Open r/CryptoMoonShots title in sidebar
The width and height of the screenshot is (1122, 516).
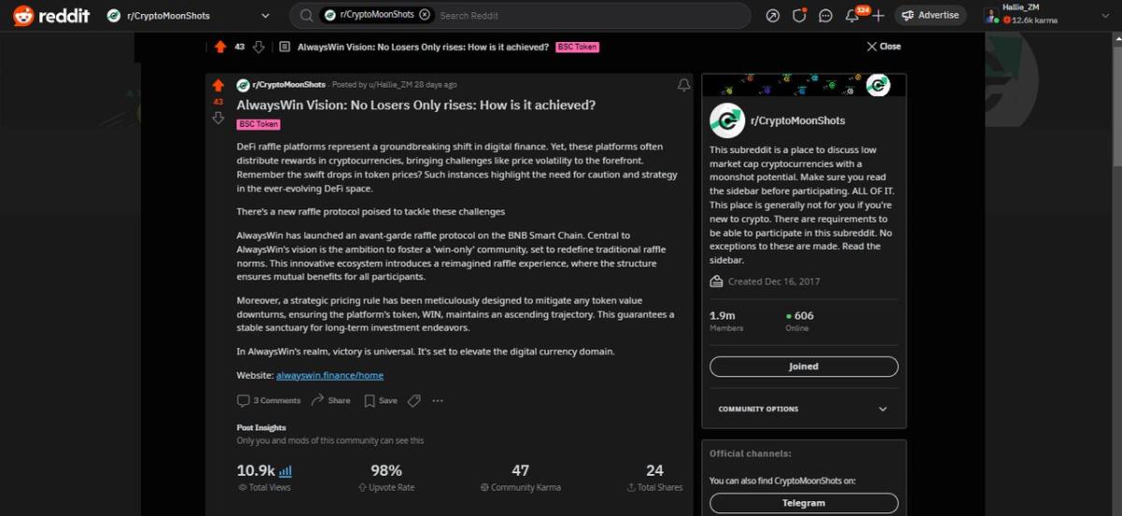[x=798, y=121]
